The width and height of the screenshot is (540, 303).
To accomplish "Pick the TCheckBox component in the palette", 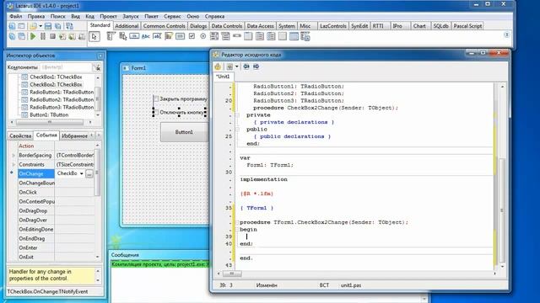I will click(x=192, y=36).
